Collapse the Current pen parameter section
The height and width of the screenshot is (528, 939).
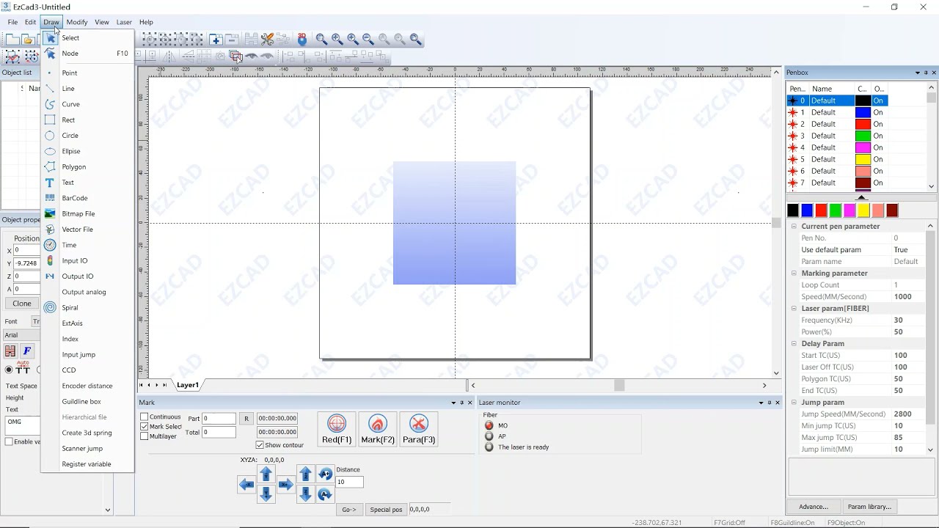[x=794, y=227]
